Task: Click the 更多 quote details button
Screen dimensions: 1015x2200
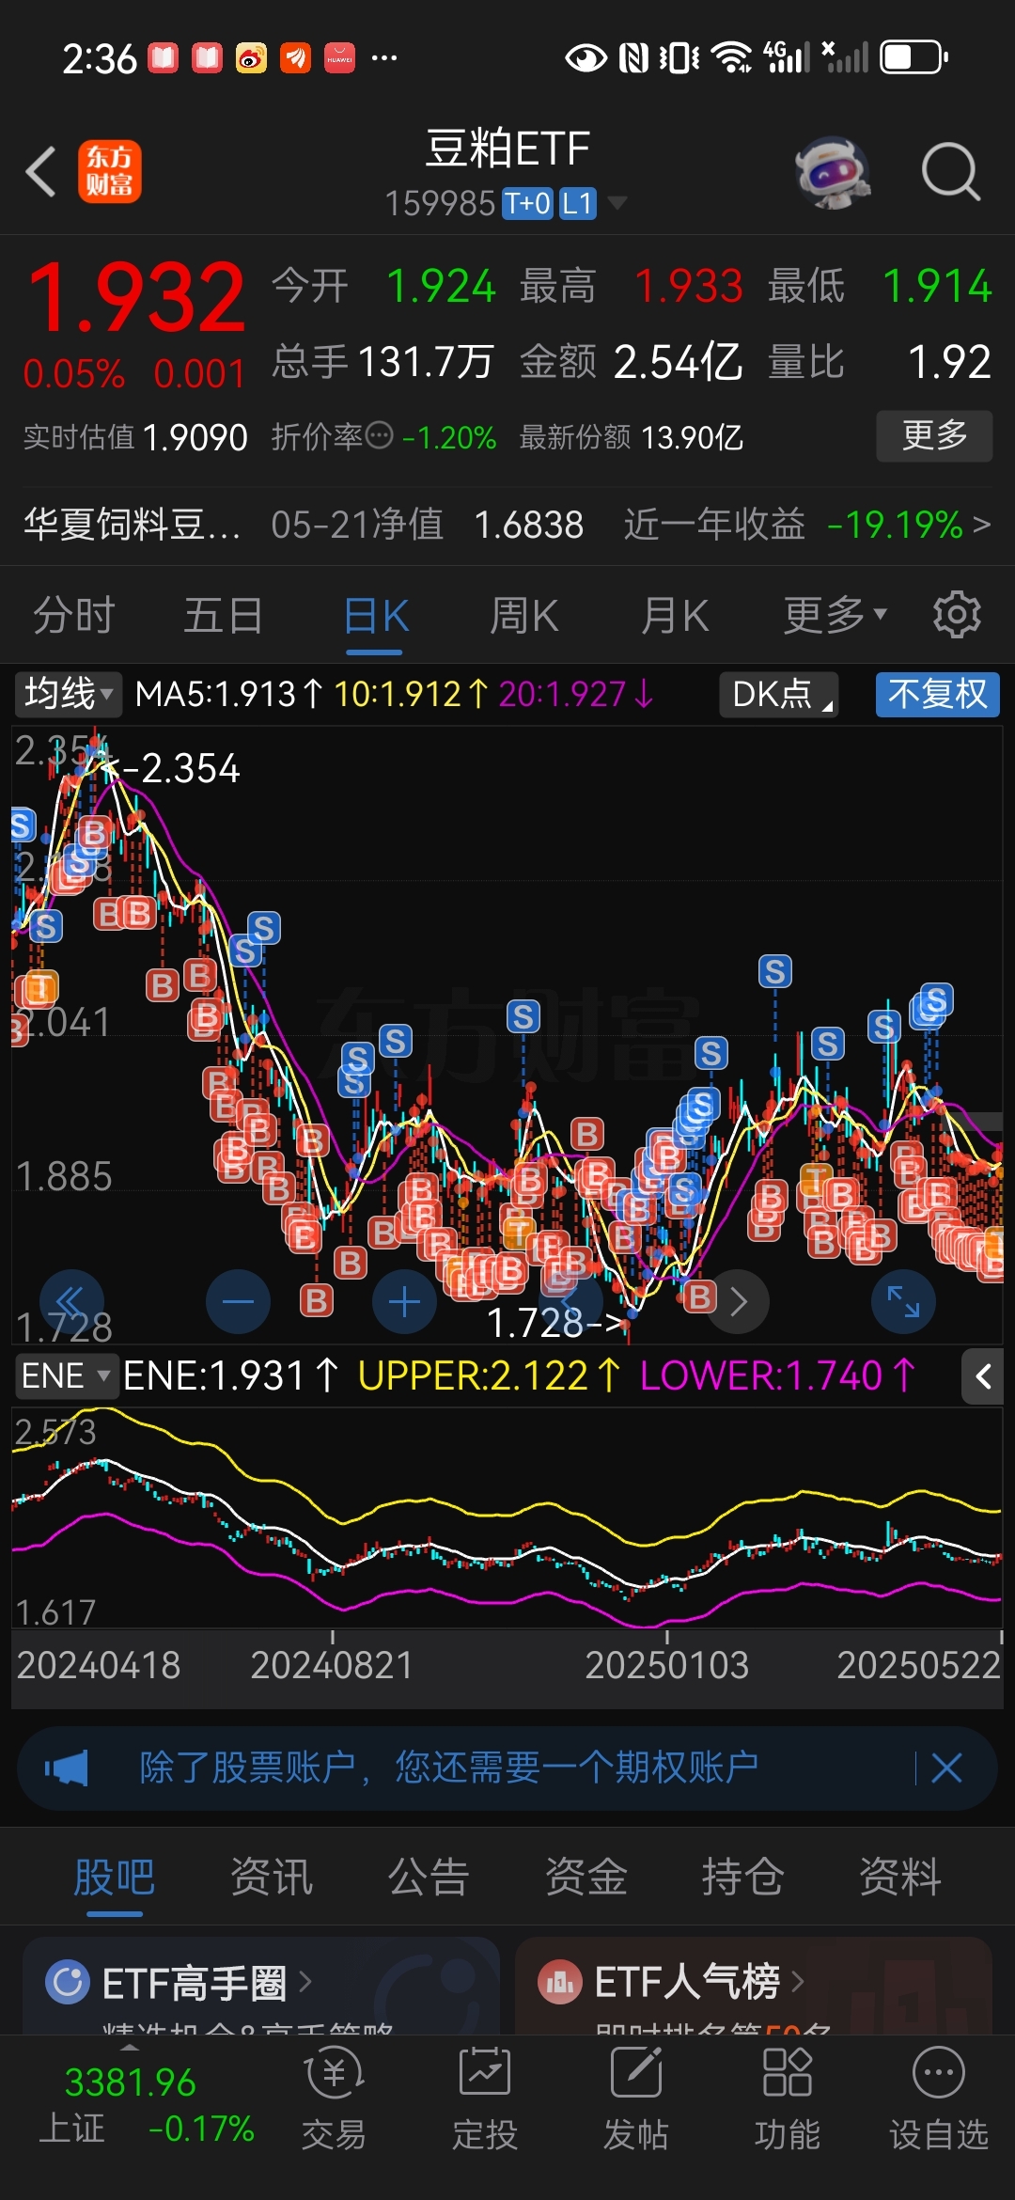Action: 934,435
